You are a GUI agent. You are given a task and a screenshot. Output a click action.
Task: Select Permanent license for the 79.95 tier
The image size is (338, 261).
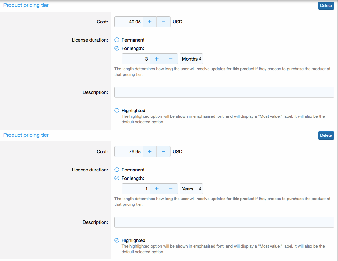click(x=117, y=170)
